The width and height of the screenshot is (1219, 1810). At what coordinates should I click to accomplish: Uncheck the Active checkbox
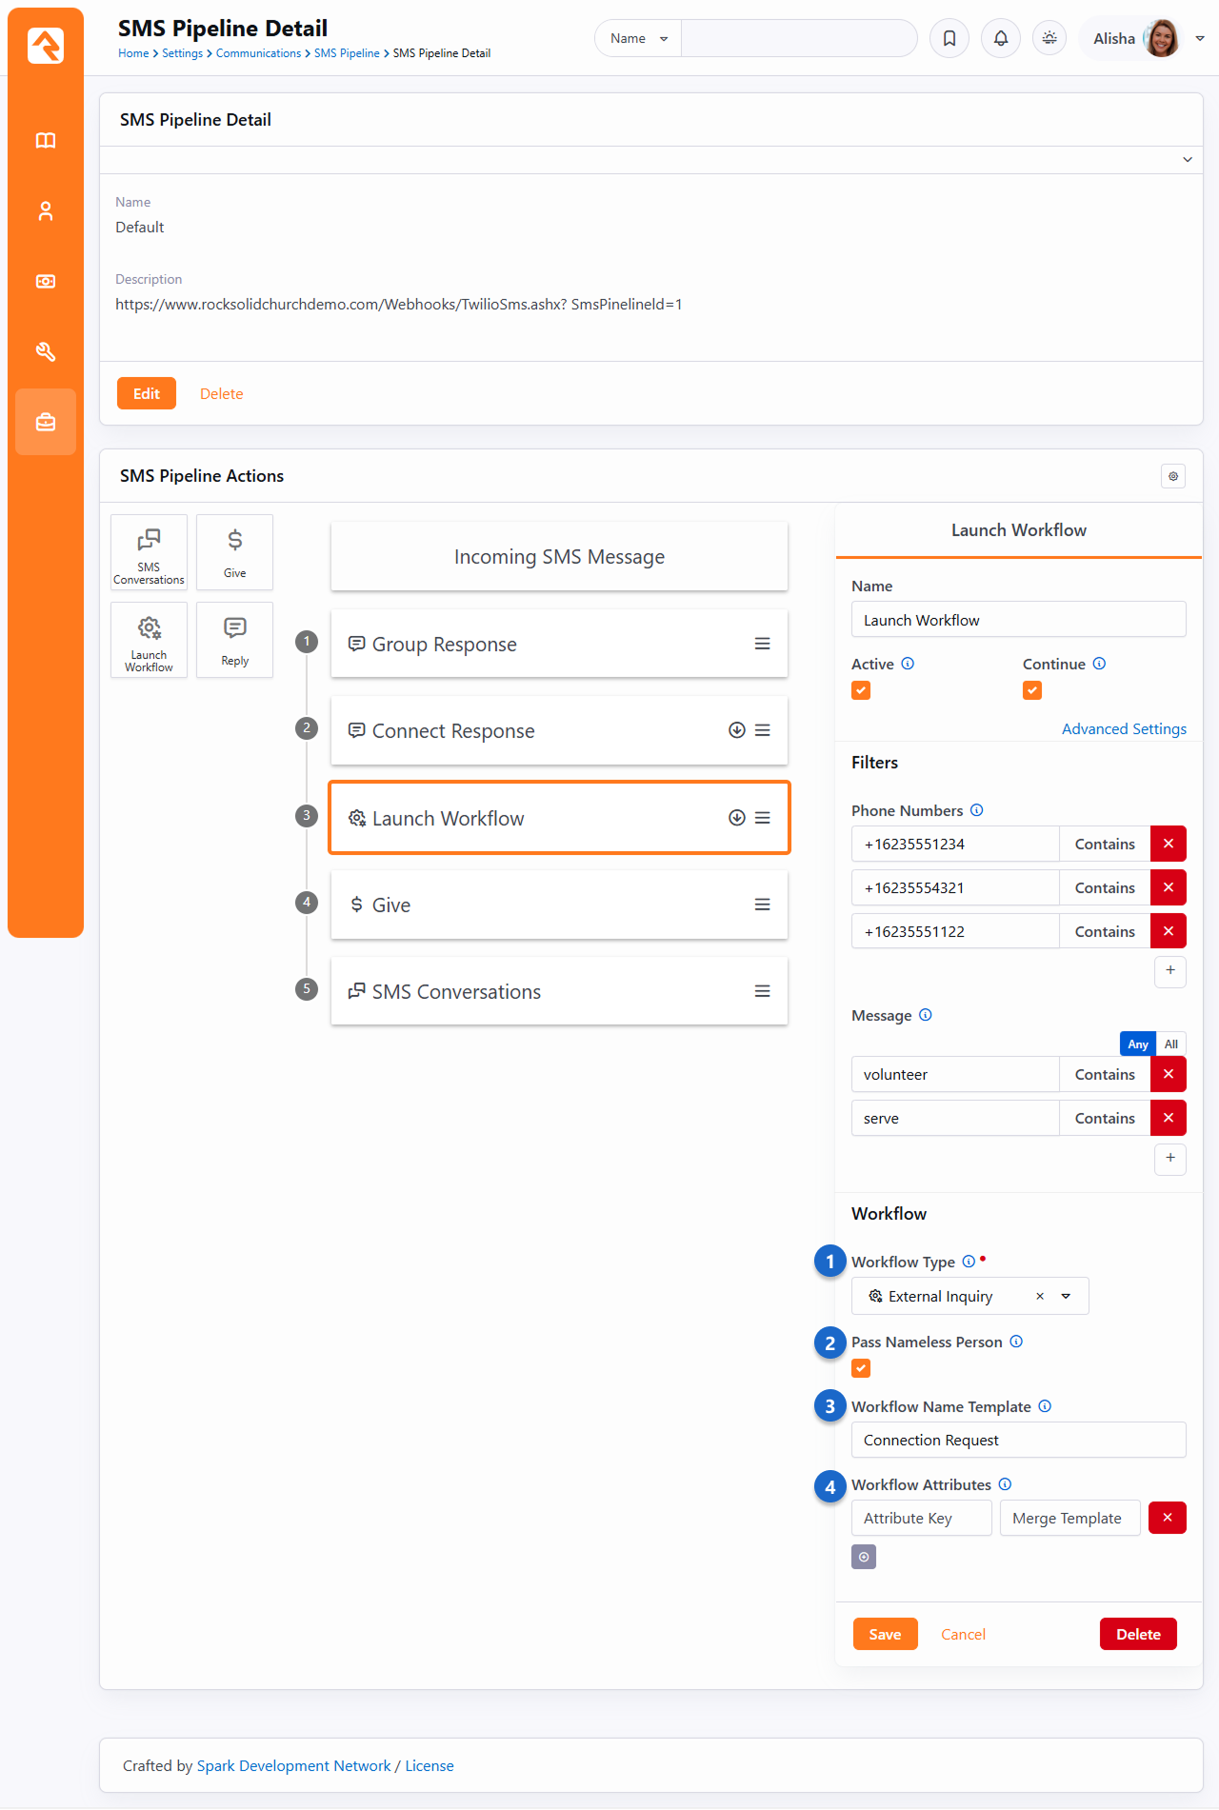point(861,690)
